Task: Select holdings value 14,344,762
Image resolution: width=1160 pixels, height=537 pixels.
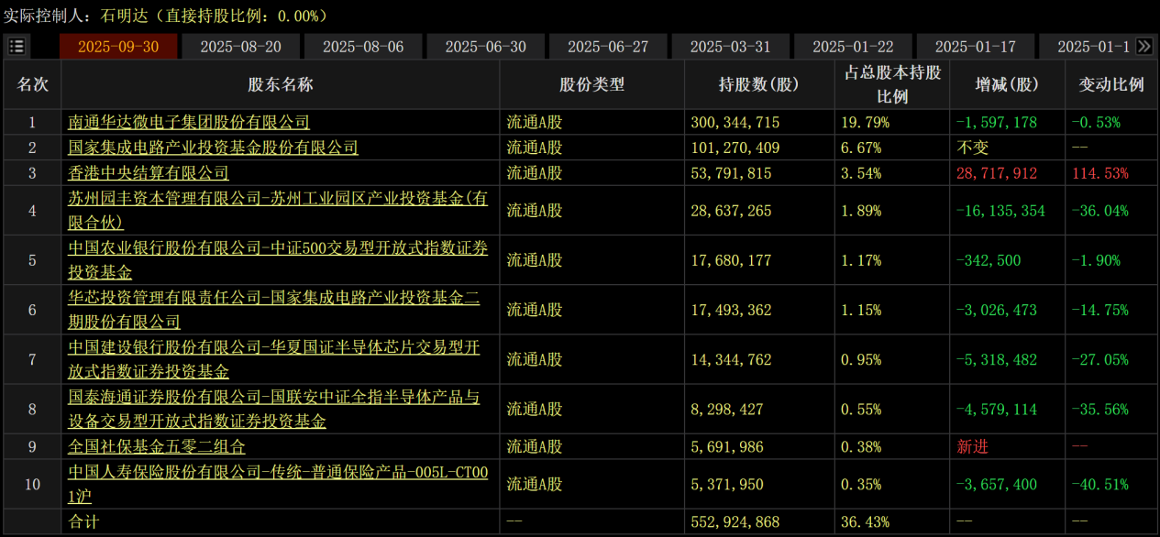Action: click(732, 360)
